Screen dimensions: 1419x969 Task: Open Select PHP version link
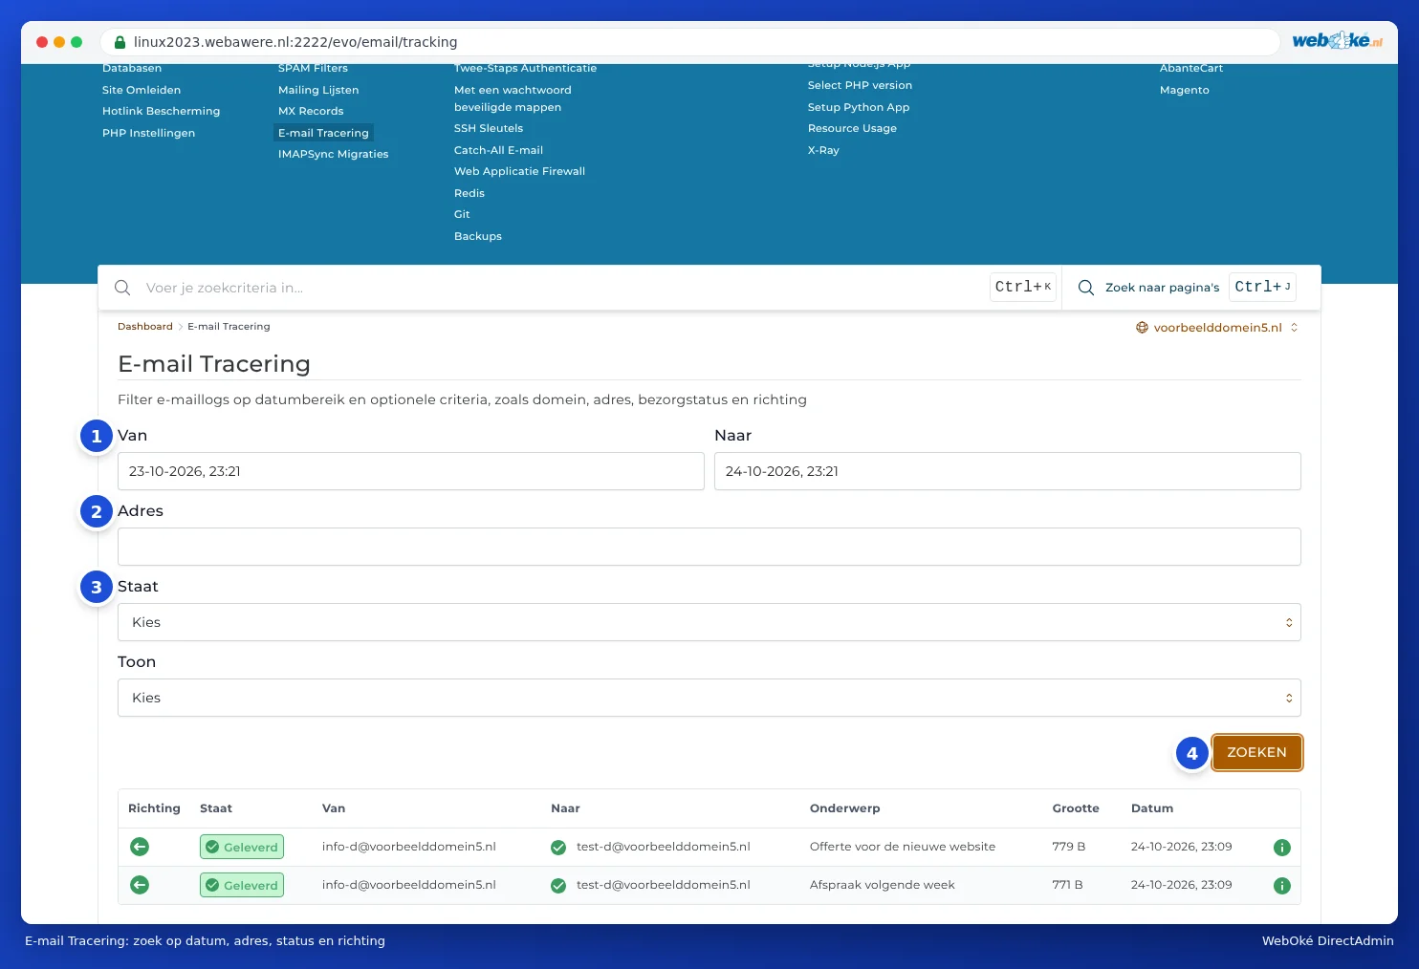click(860, 85)
